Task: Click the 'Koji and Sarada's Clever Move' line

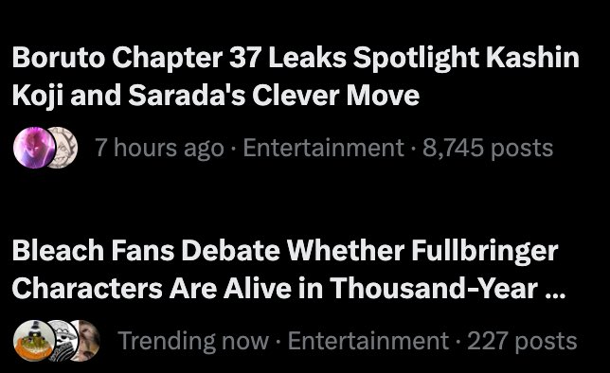Action: coord(216,96)
